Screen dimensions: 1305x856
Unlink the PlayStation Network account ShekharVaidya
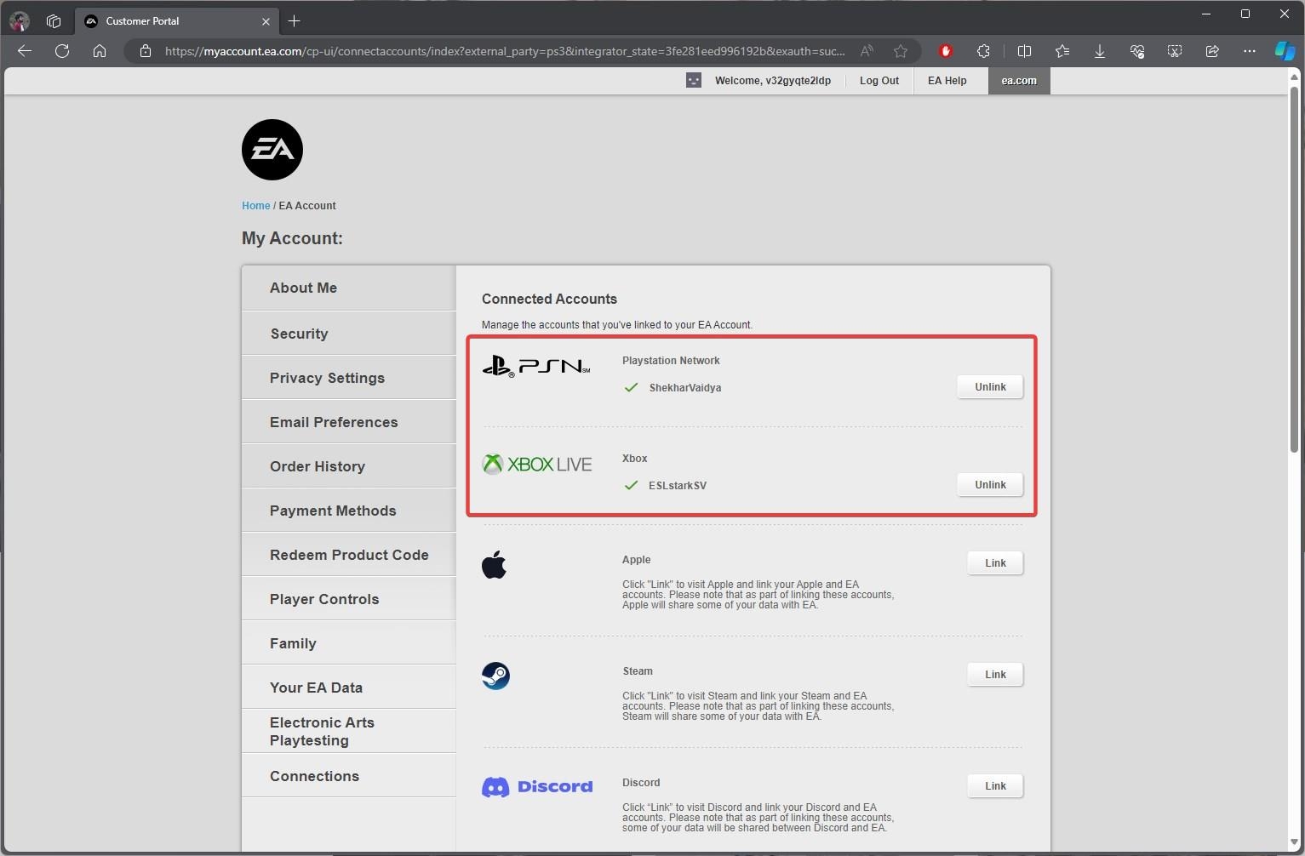[989, 386]
